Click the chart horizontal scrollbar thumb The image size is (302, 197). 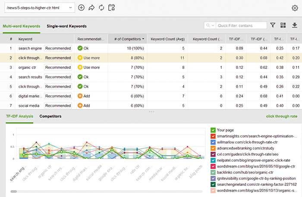tap(14, 191)
